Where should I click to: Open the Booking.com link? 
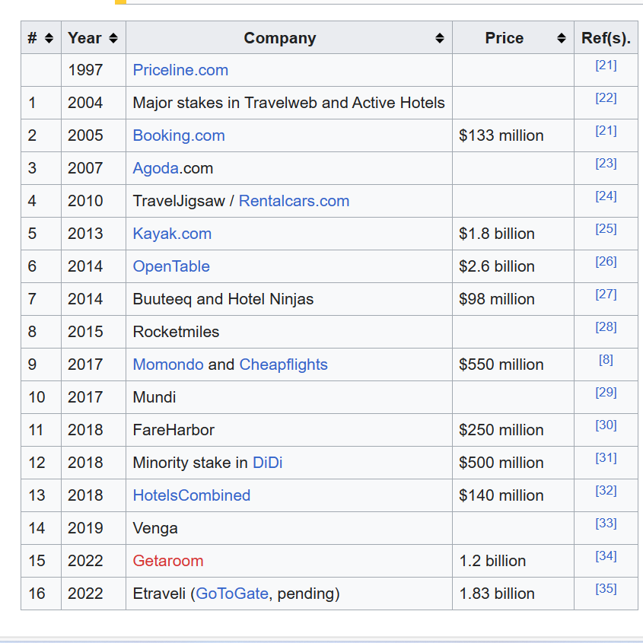(179, 135)
